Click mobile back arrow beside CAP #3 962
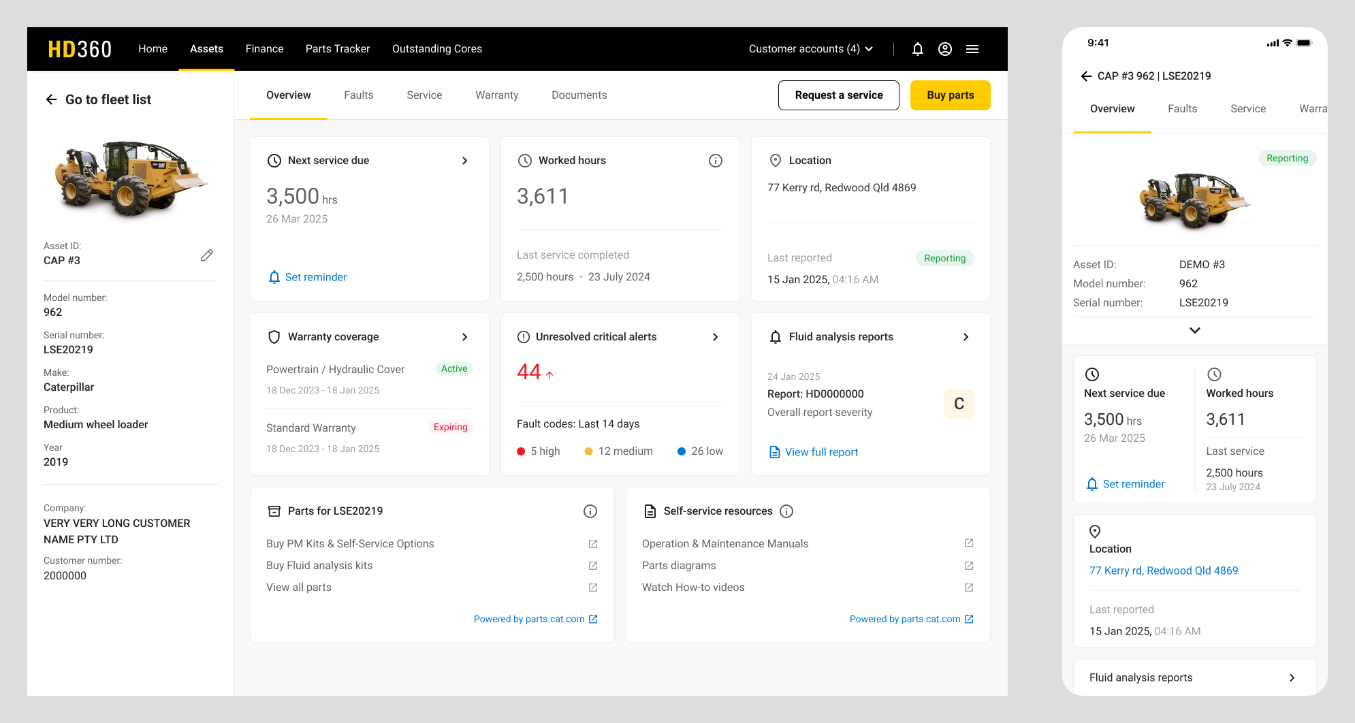Screen dimensions: 1355x723 coord(1087,76)
